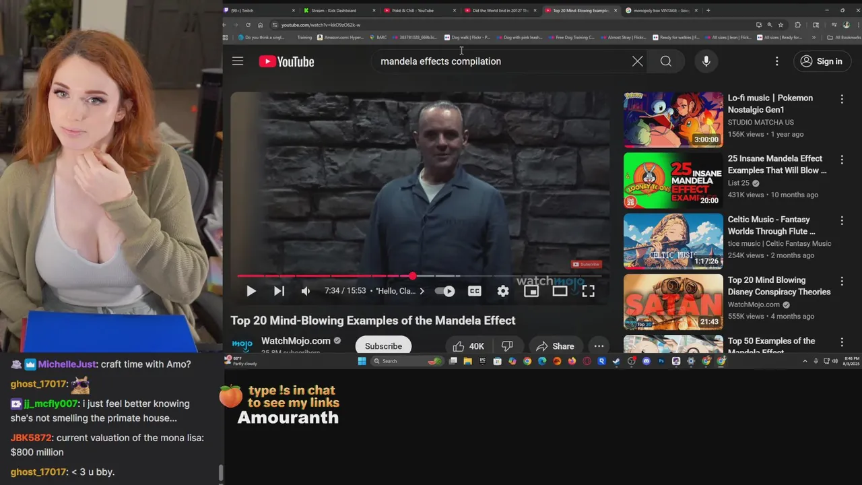
Task: Open options for 25 Insane Mandela Effect
Action: click(841, 160)
